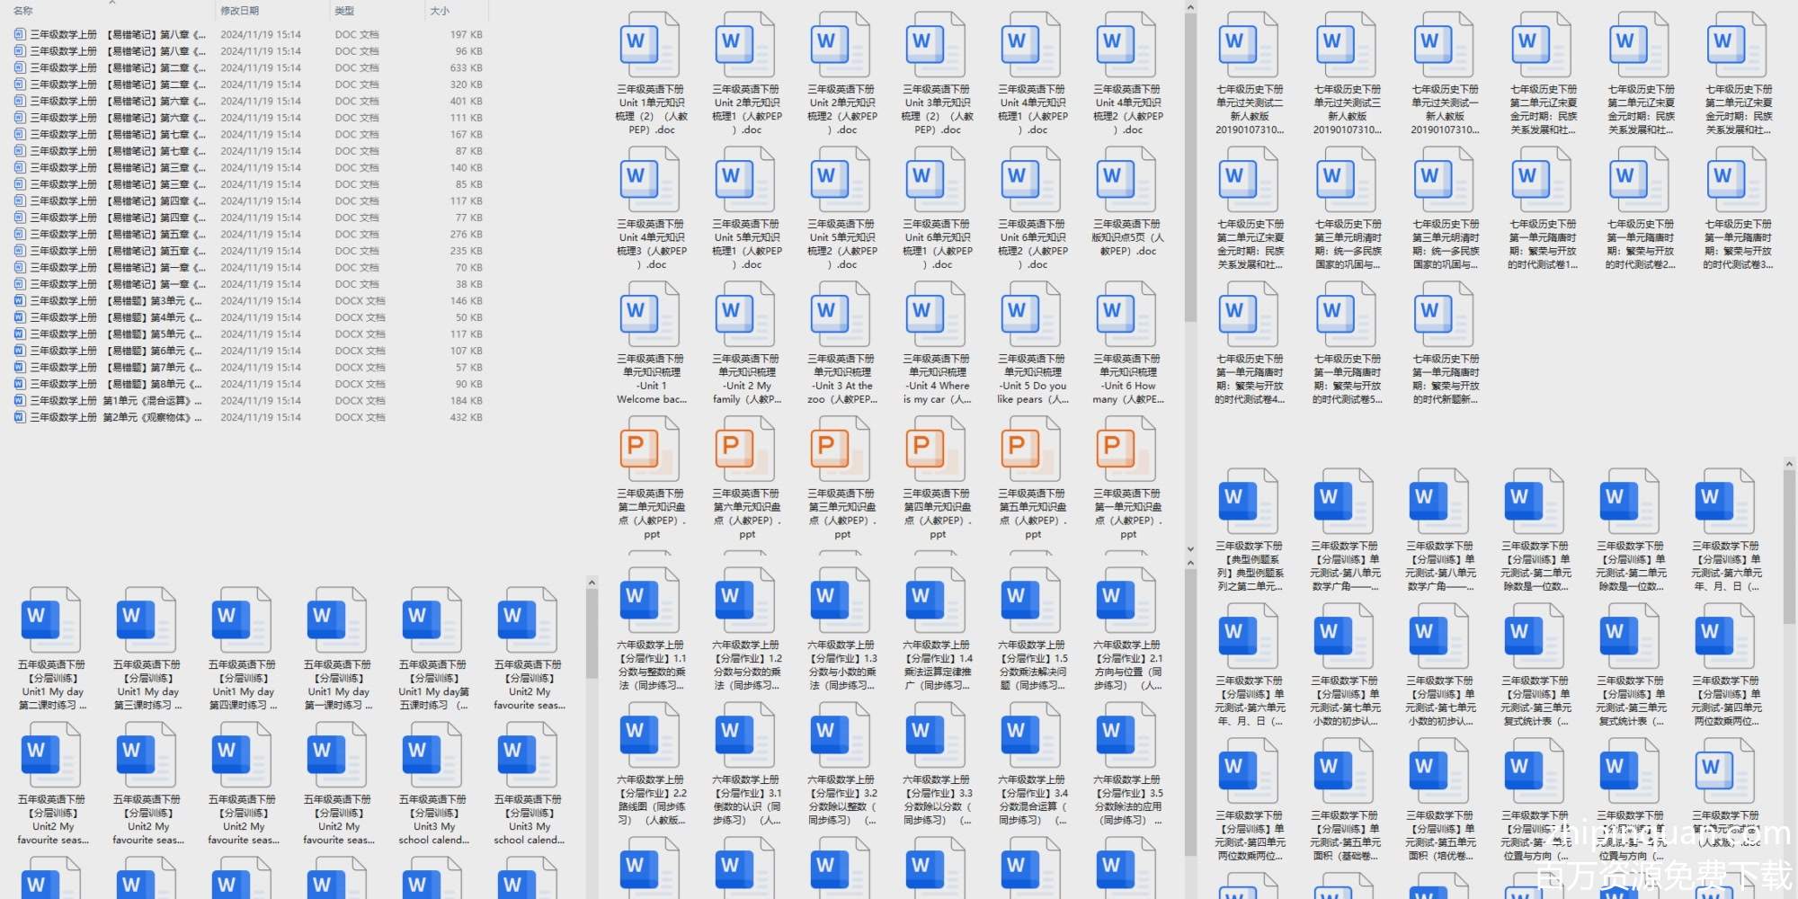This screenshot has width=1798, height=899.
Task: Select the Unit 3单元知识梳理(2) Word document icon
Action: tap(936, 45)
